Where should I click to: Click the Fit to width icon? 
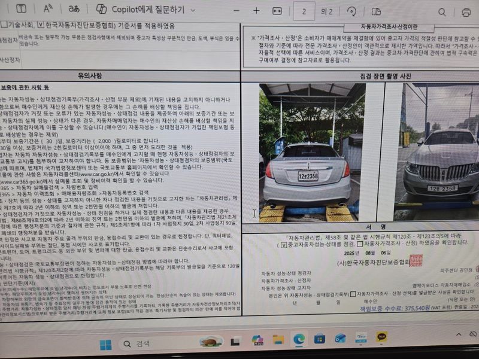[277, 11]
